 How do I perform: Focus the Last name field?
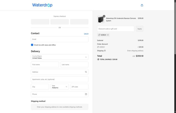pyautogui.click(x=75, y=64)
